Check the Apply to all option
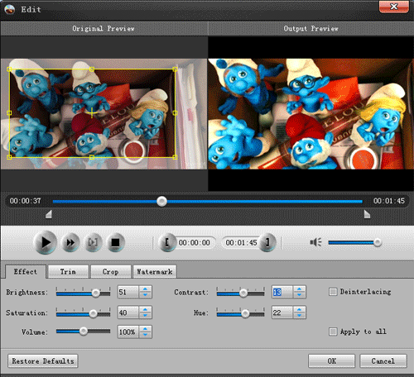 pyautogui.click(x=333, y=332)
